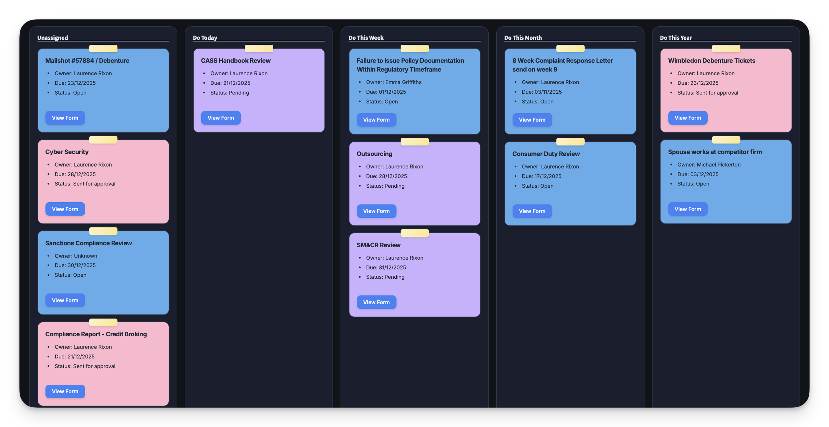The width and height of the screenshot is (829, 427).
Task: Open View Form on Mailshot #57884 card
Action: click(x=65, y=118)
